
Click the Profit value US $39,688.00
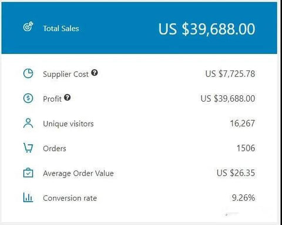coord(228,99)
